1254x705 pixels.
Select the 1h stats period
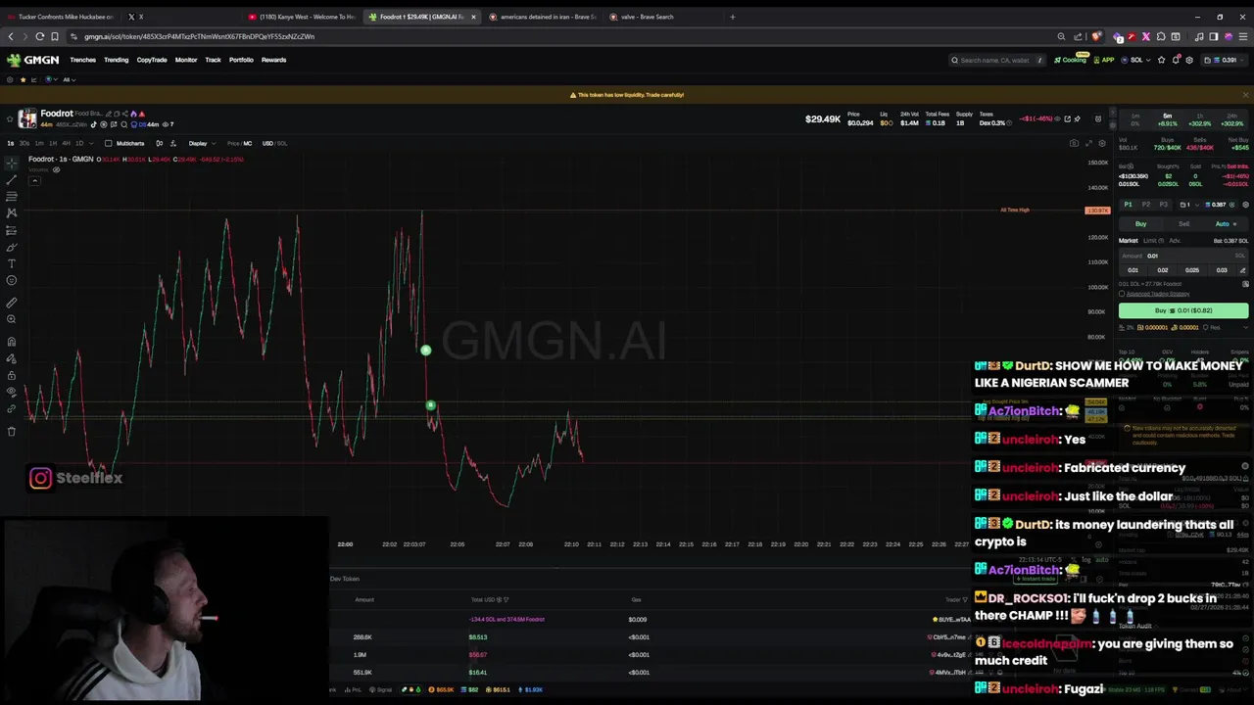pos(1199,119)
